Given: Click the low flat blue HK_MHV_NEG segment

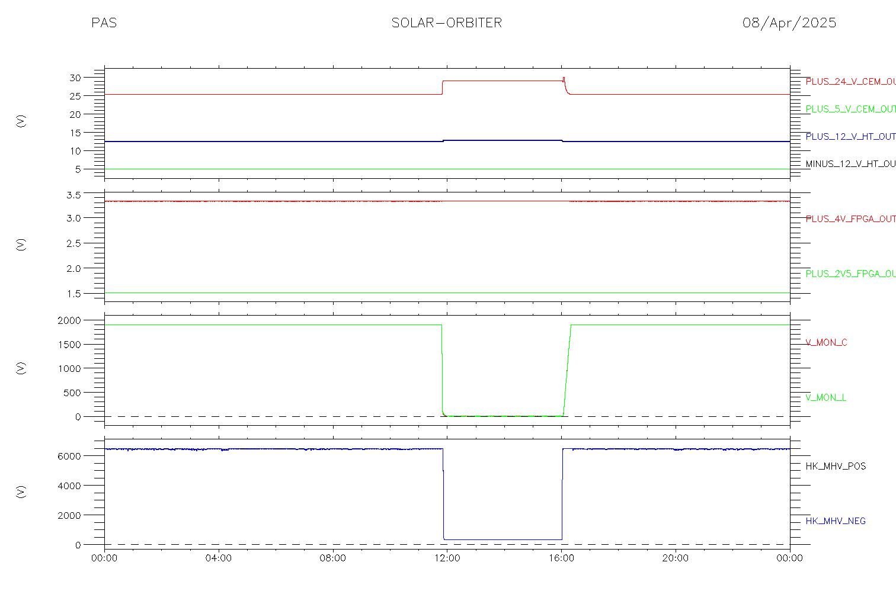Looking at the screenshot, I should pos(503,539).
